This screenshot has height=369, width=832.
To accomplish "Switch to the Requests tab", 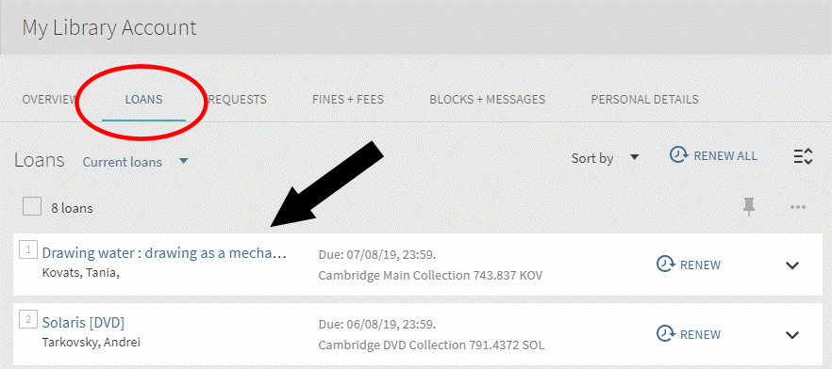I will (238, 99).
